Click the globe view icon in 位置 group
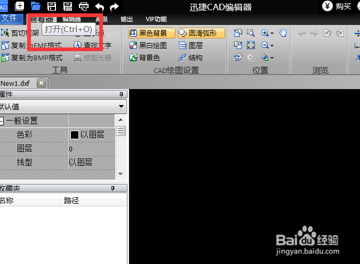The height and width of the screenshot is (264, 360). 265,58
